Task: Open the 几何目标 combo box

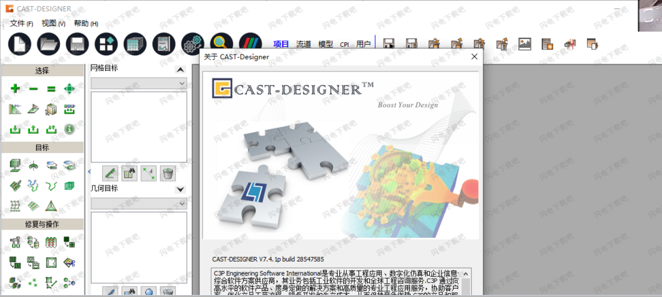Action: coord(139,203)
